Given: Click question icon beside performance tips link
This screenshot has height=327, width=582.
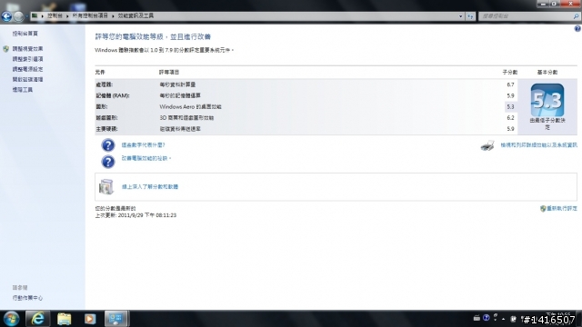Looking at the screenshot, I should click(108, 162).
